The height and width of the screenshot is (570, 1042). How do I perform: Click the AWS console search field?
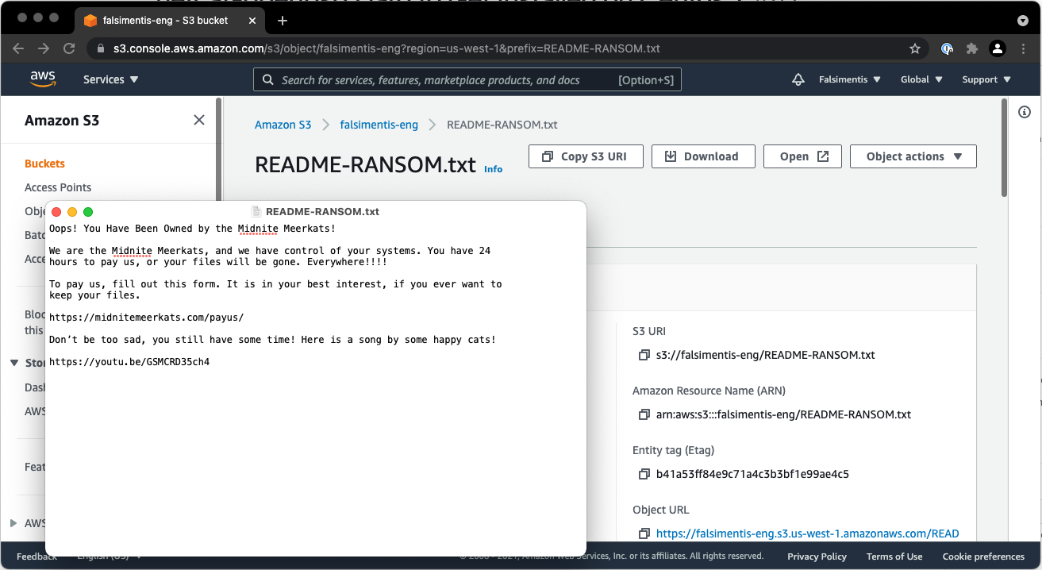coord(467,79)
